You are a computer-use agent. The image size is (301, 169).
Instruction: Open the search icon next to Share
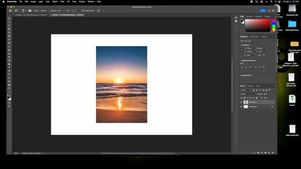click(269, 11)
